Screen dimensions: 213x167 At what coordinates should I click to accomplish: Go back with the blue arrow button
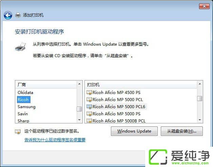(8, 15)
